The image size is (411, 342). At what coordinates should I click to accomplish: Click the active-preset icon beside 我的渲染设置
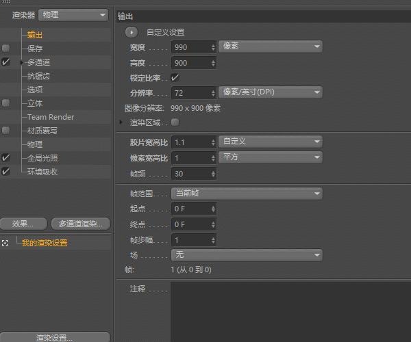click(x=5, y=243)
